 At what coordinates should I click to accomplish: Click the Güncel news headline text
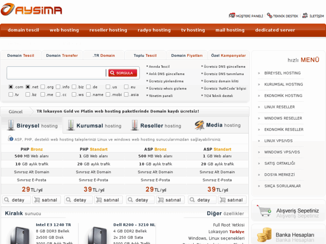pyautogui.click(x=117, y=111)
